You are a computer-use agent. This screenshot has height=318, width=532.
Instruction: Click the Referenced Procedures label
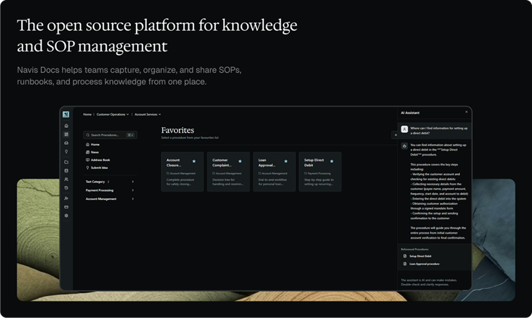click(415, 249)
